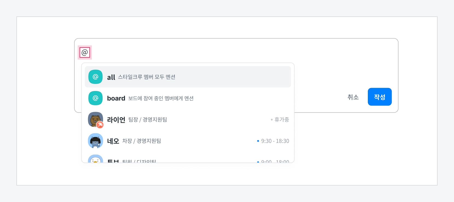Click the highlighted @ character in the input
The image size is (454, 202).
pyautogui.click(x=85, y=52)
